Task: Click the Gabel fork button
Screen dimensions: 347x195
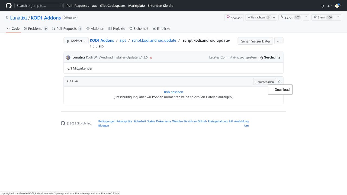Action: point(290,17)
